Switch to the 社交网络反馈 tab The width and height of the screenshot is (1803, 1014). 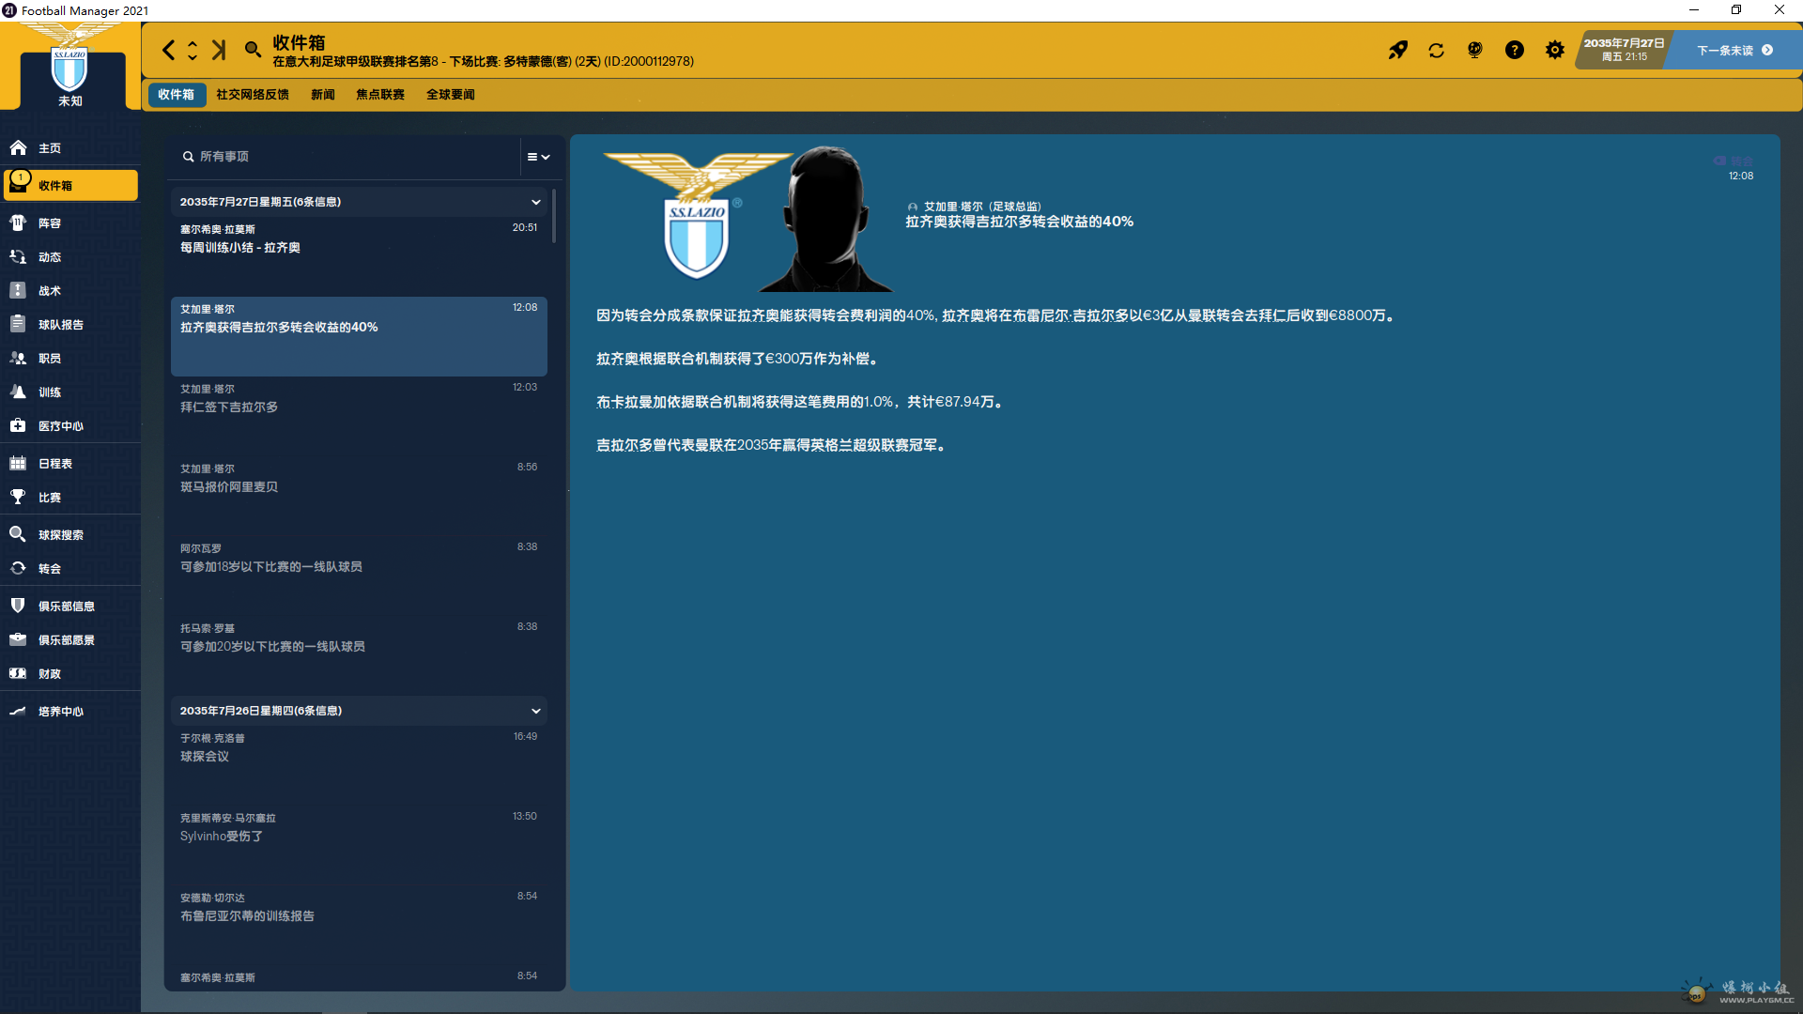[x=252, y=95]
